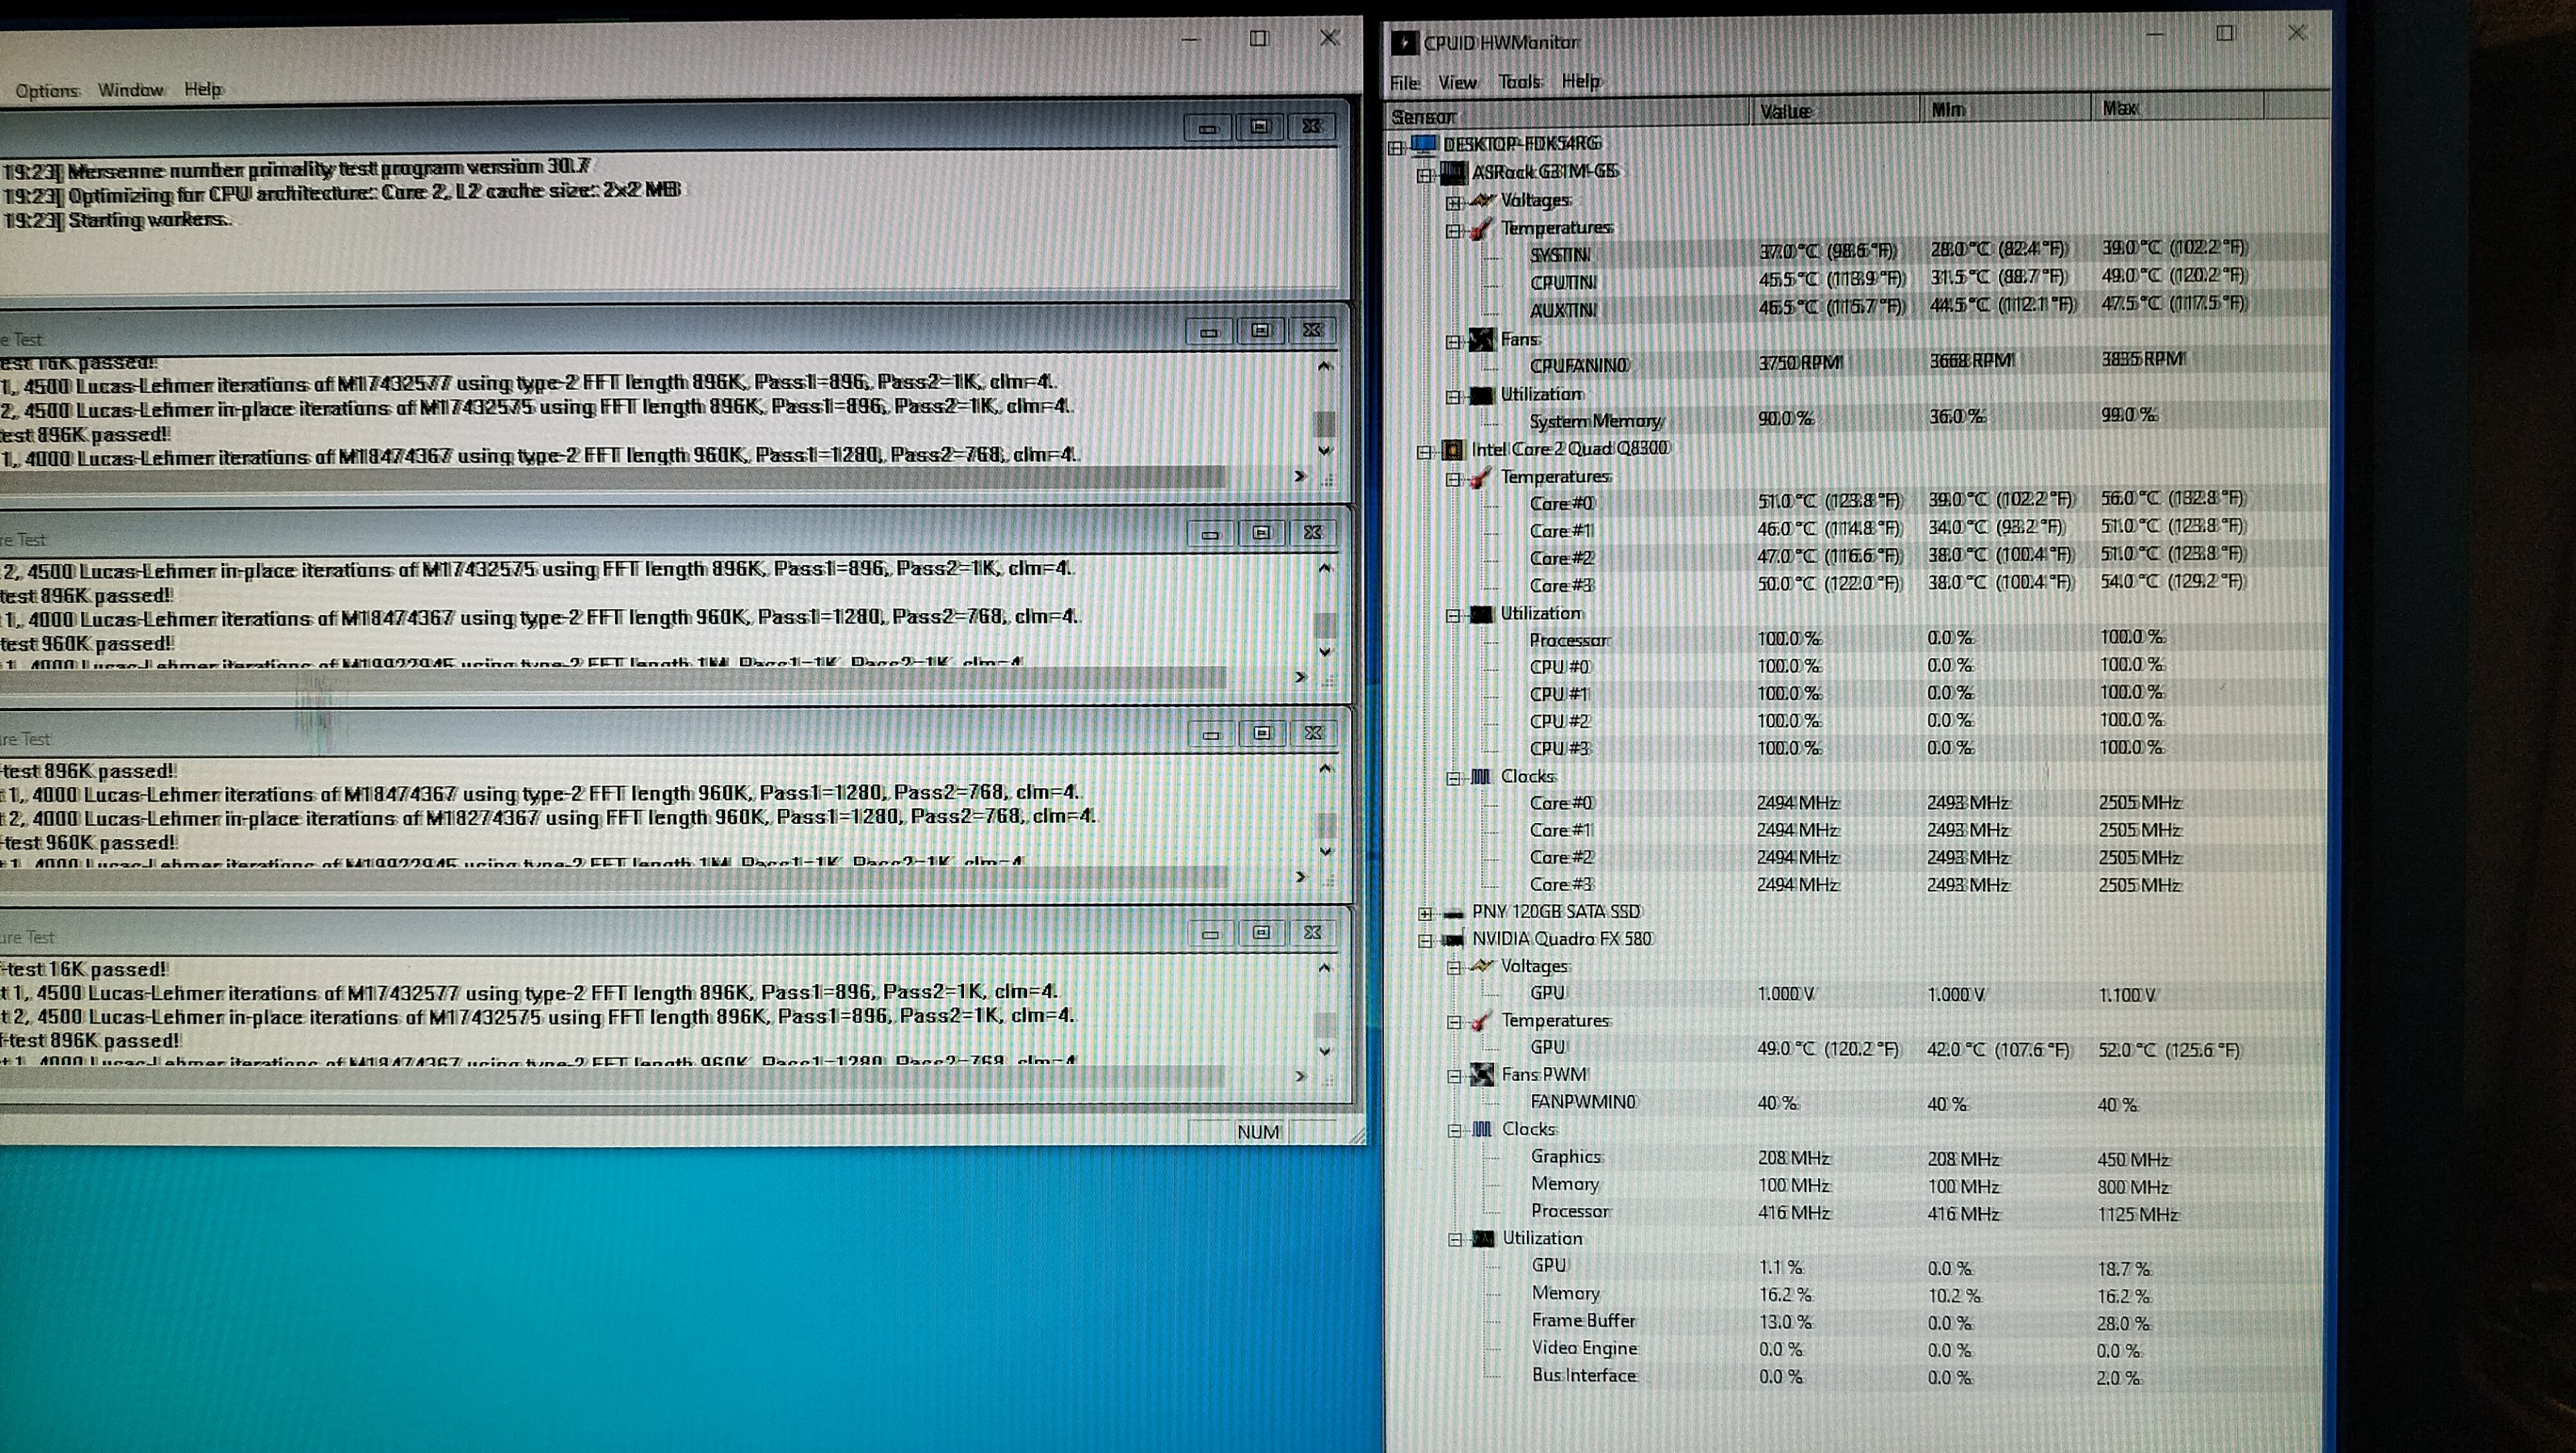Expand the PNY 120GB SATA SSD node
The image size is (2576, 1453).
coord(1425,913)
